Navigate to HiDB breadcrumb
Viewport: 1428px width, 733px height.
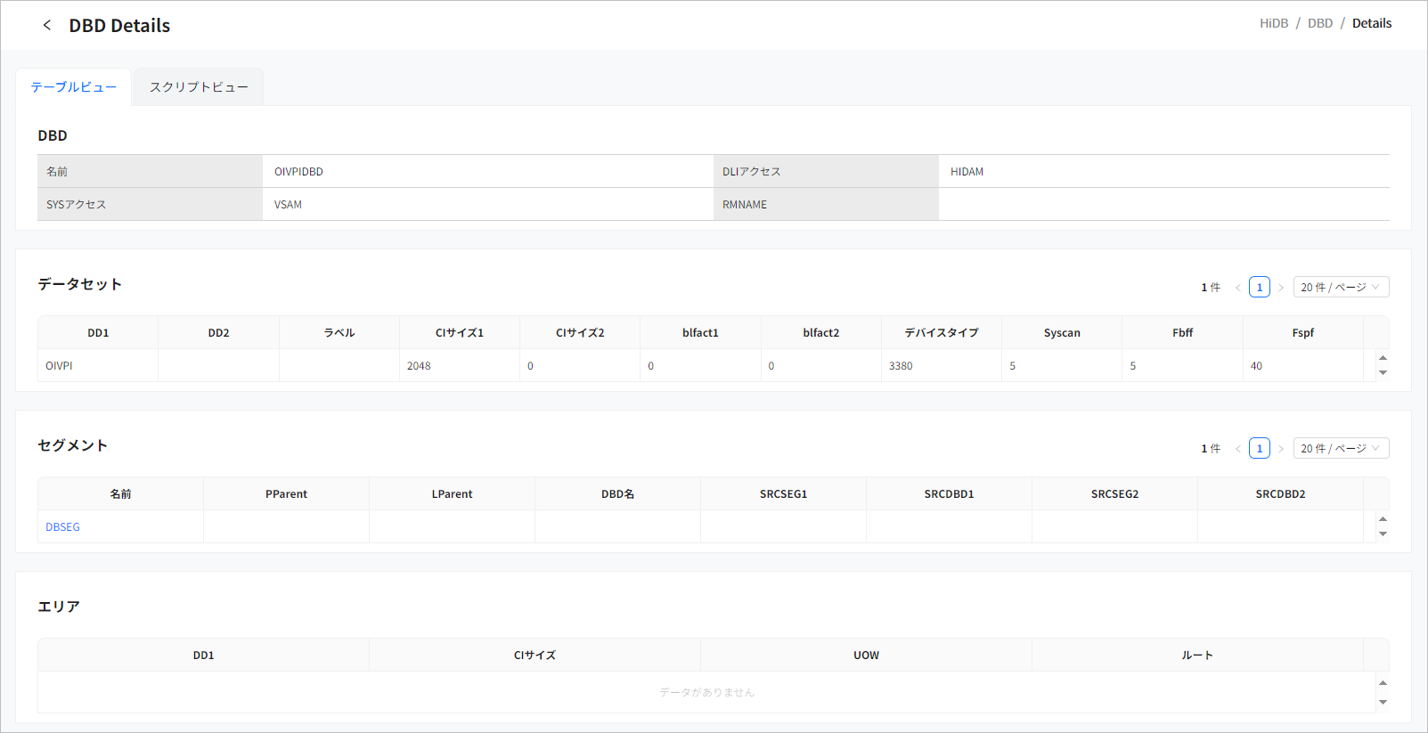[x=1273, y=23]
